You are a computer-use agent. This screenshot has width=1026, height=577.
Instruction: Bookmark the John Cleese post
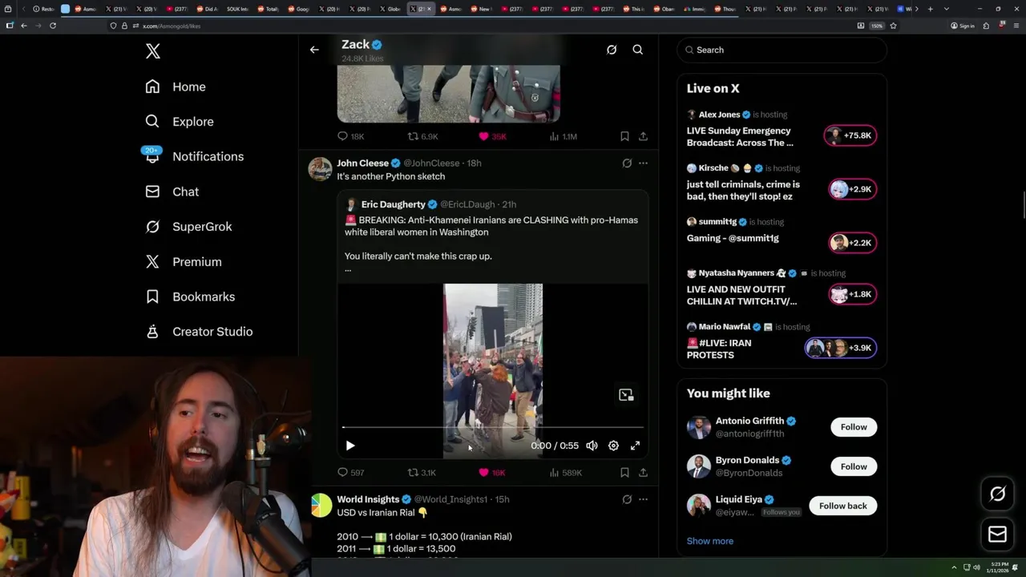(624, 473)
